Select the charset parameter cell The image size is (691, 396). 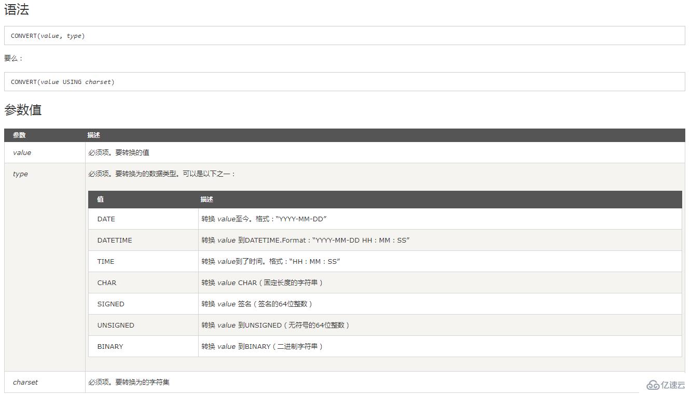coord(45,382)
